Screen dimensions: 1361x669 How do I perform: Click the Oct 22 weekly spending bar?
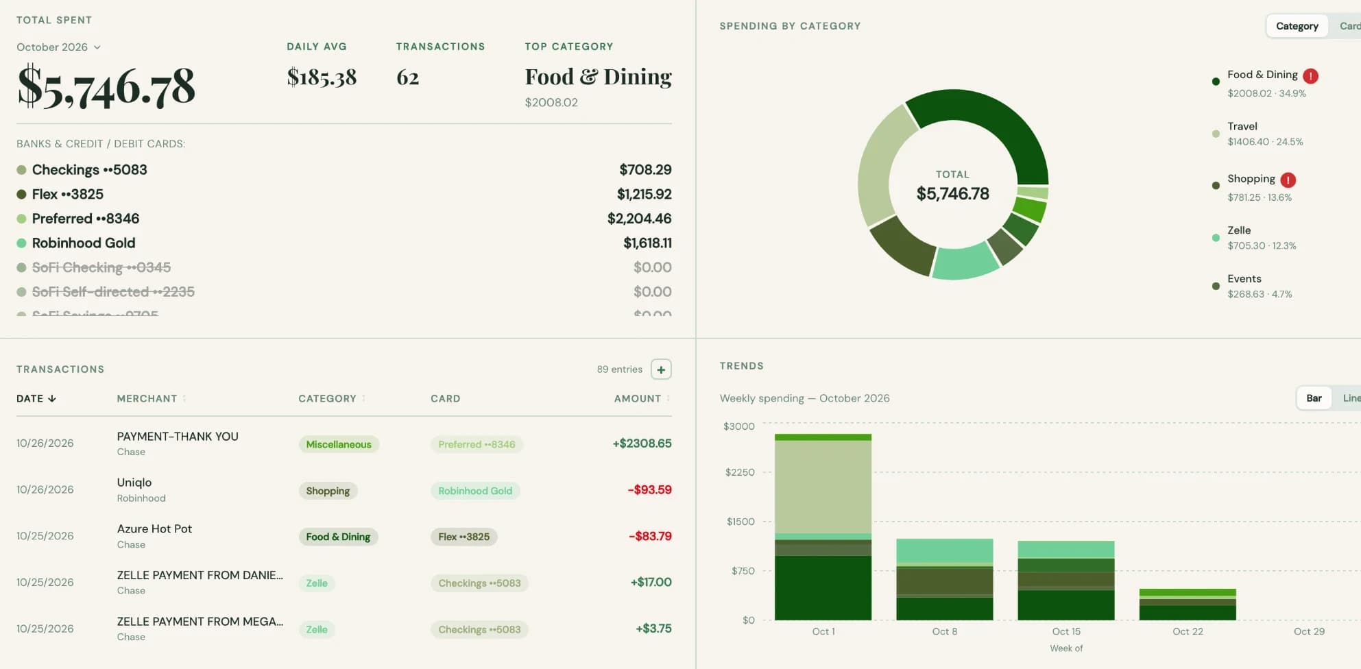click(1188, 605)
